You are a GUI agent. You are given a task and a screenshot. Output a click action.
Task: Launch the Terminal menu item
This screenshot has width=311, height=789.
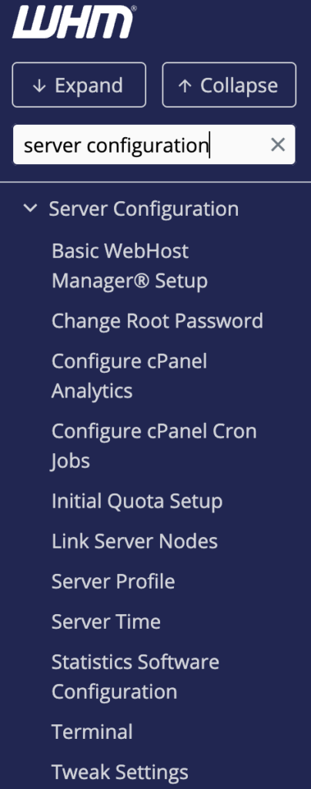[x=92, y=732]
